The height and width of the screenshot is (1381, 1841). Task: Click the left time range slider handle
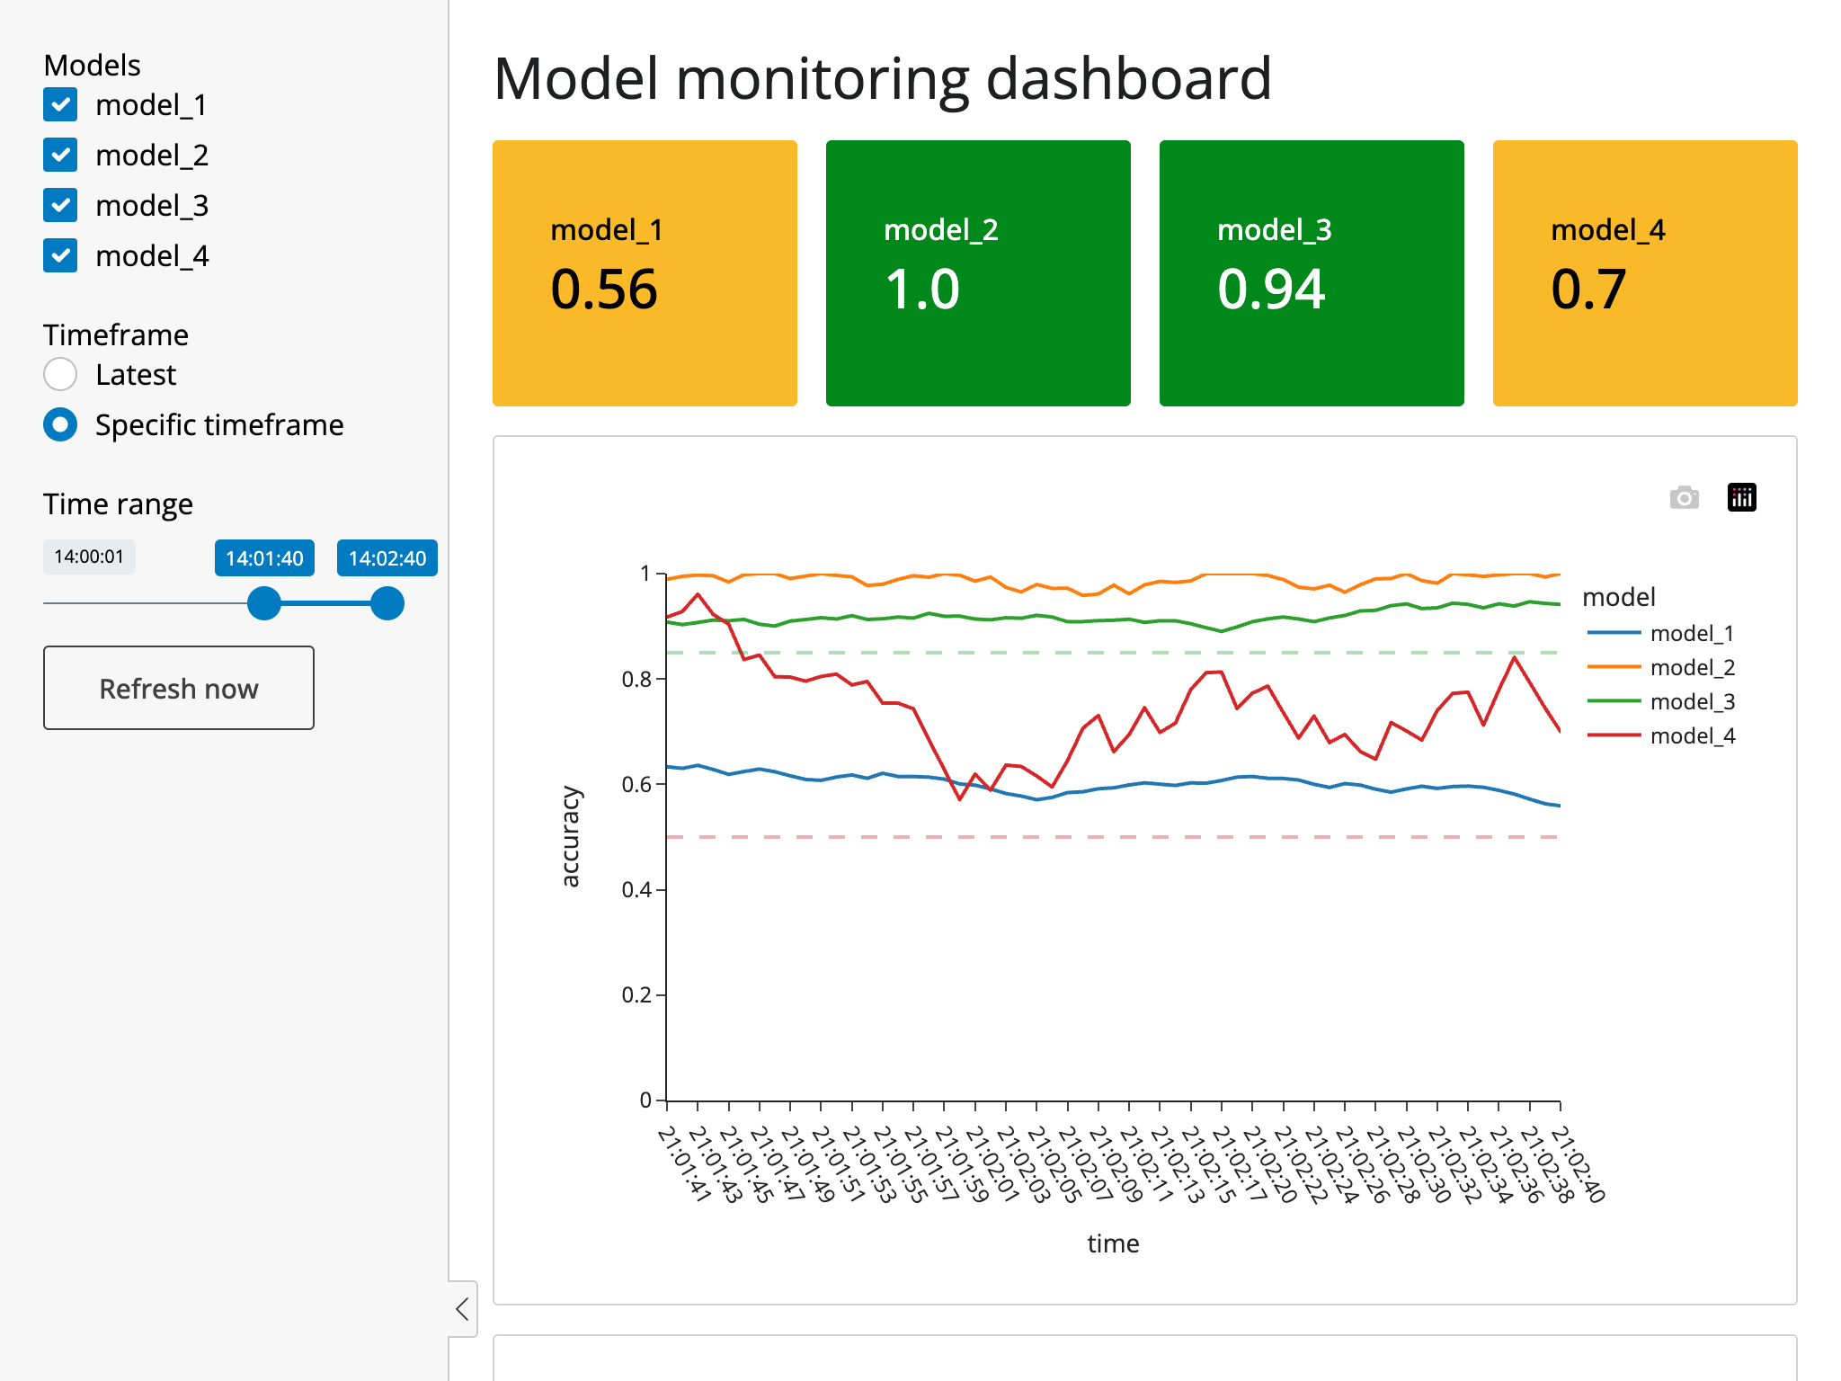[x=264, y=603]
